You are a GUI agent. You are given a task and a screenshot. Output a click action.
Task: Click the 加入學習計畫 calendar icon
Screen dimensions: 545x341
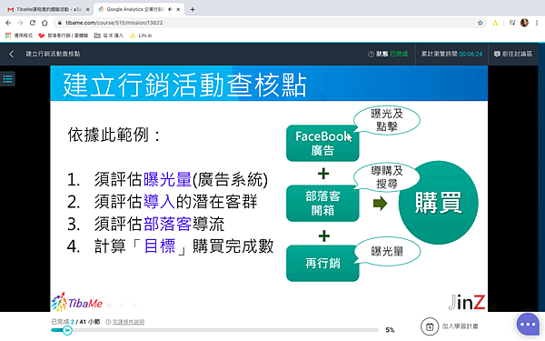click(430, 326)
